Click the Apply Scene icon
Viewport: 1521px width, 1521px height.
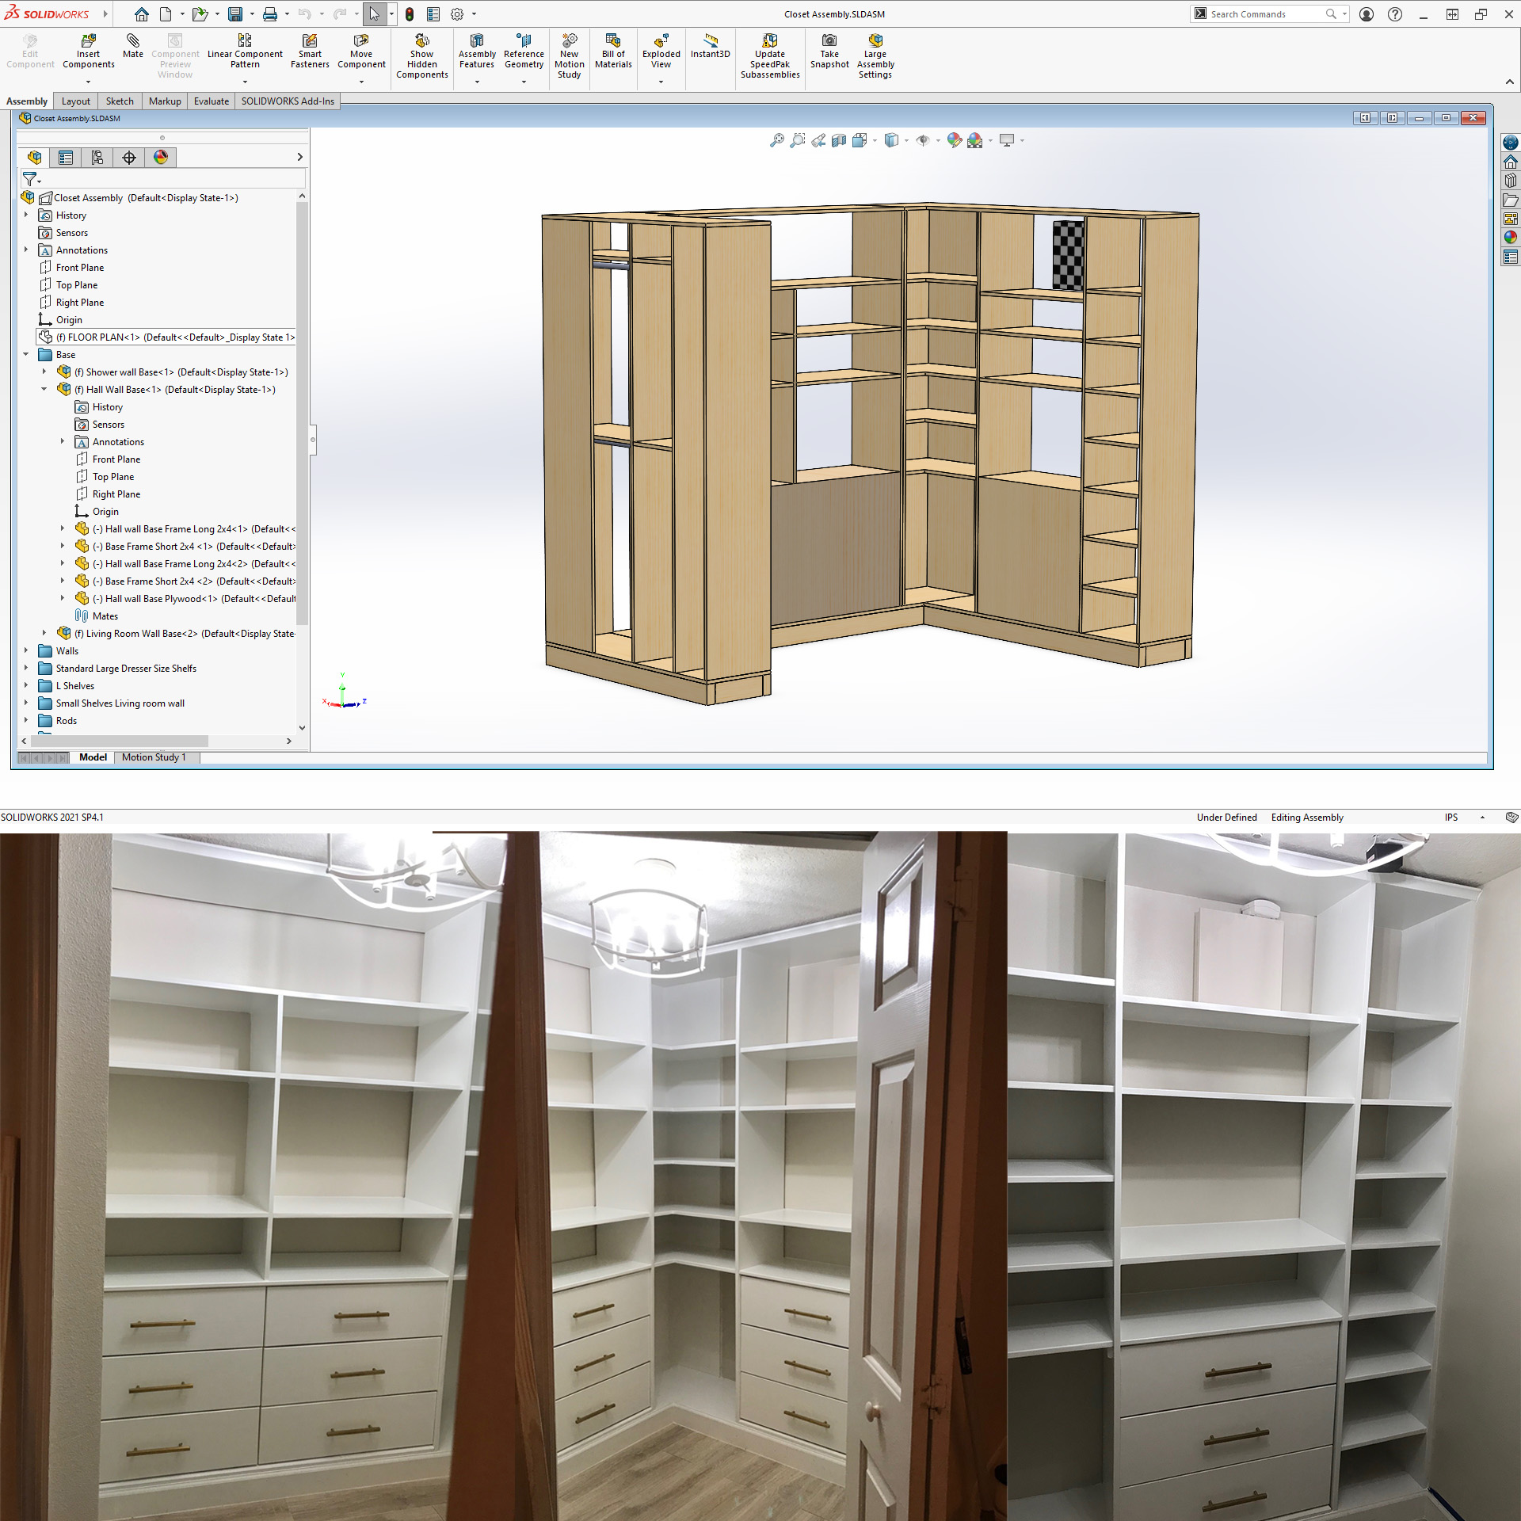[975, 140]
